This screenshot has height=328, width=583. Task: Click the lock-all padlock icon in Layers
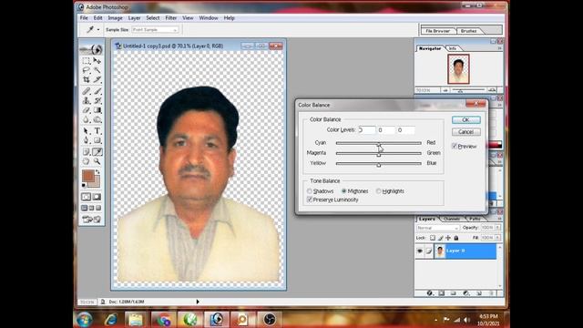tap(456, 238)
